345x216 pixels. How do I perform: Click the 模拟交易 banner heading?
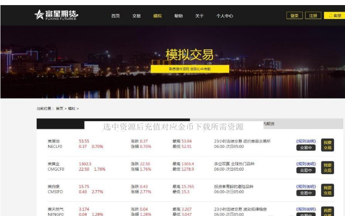click(189, 55)
